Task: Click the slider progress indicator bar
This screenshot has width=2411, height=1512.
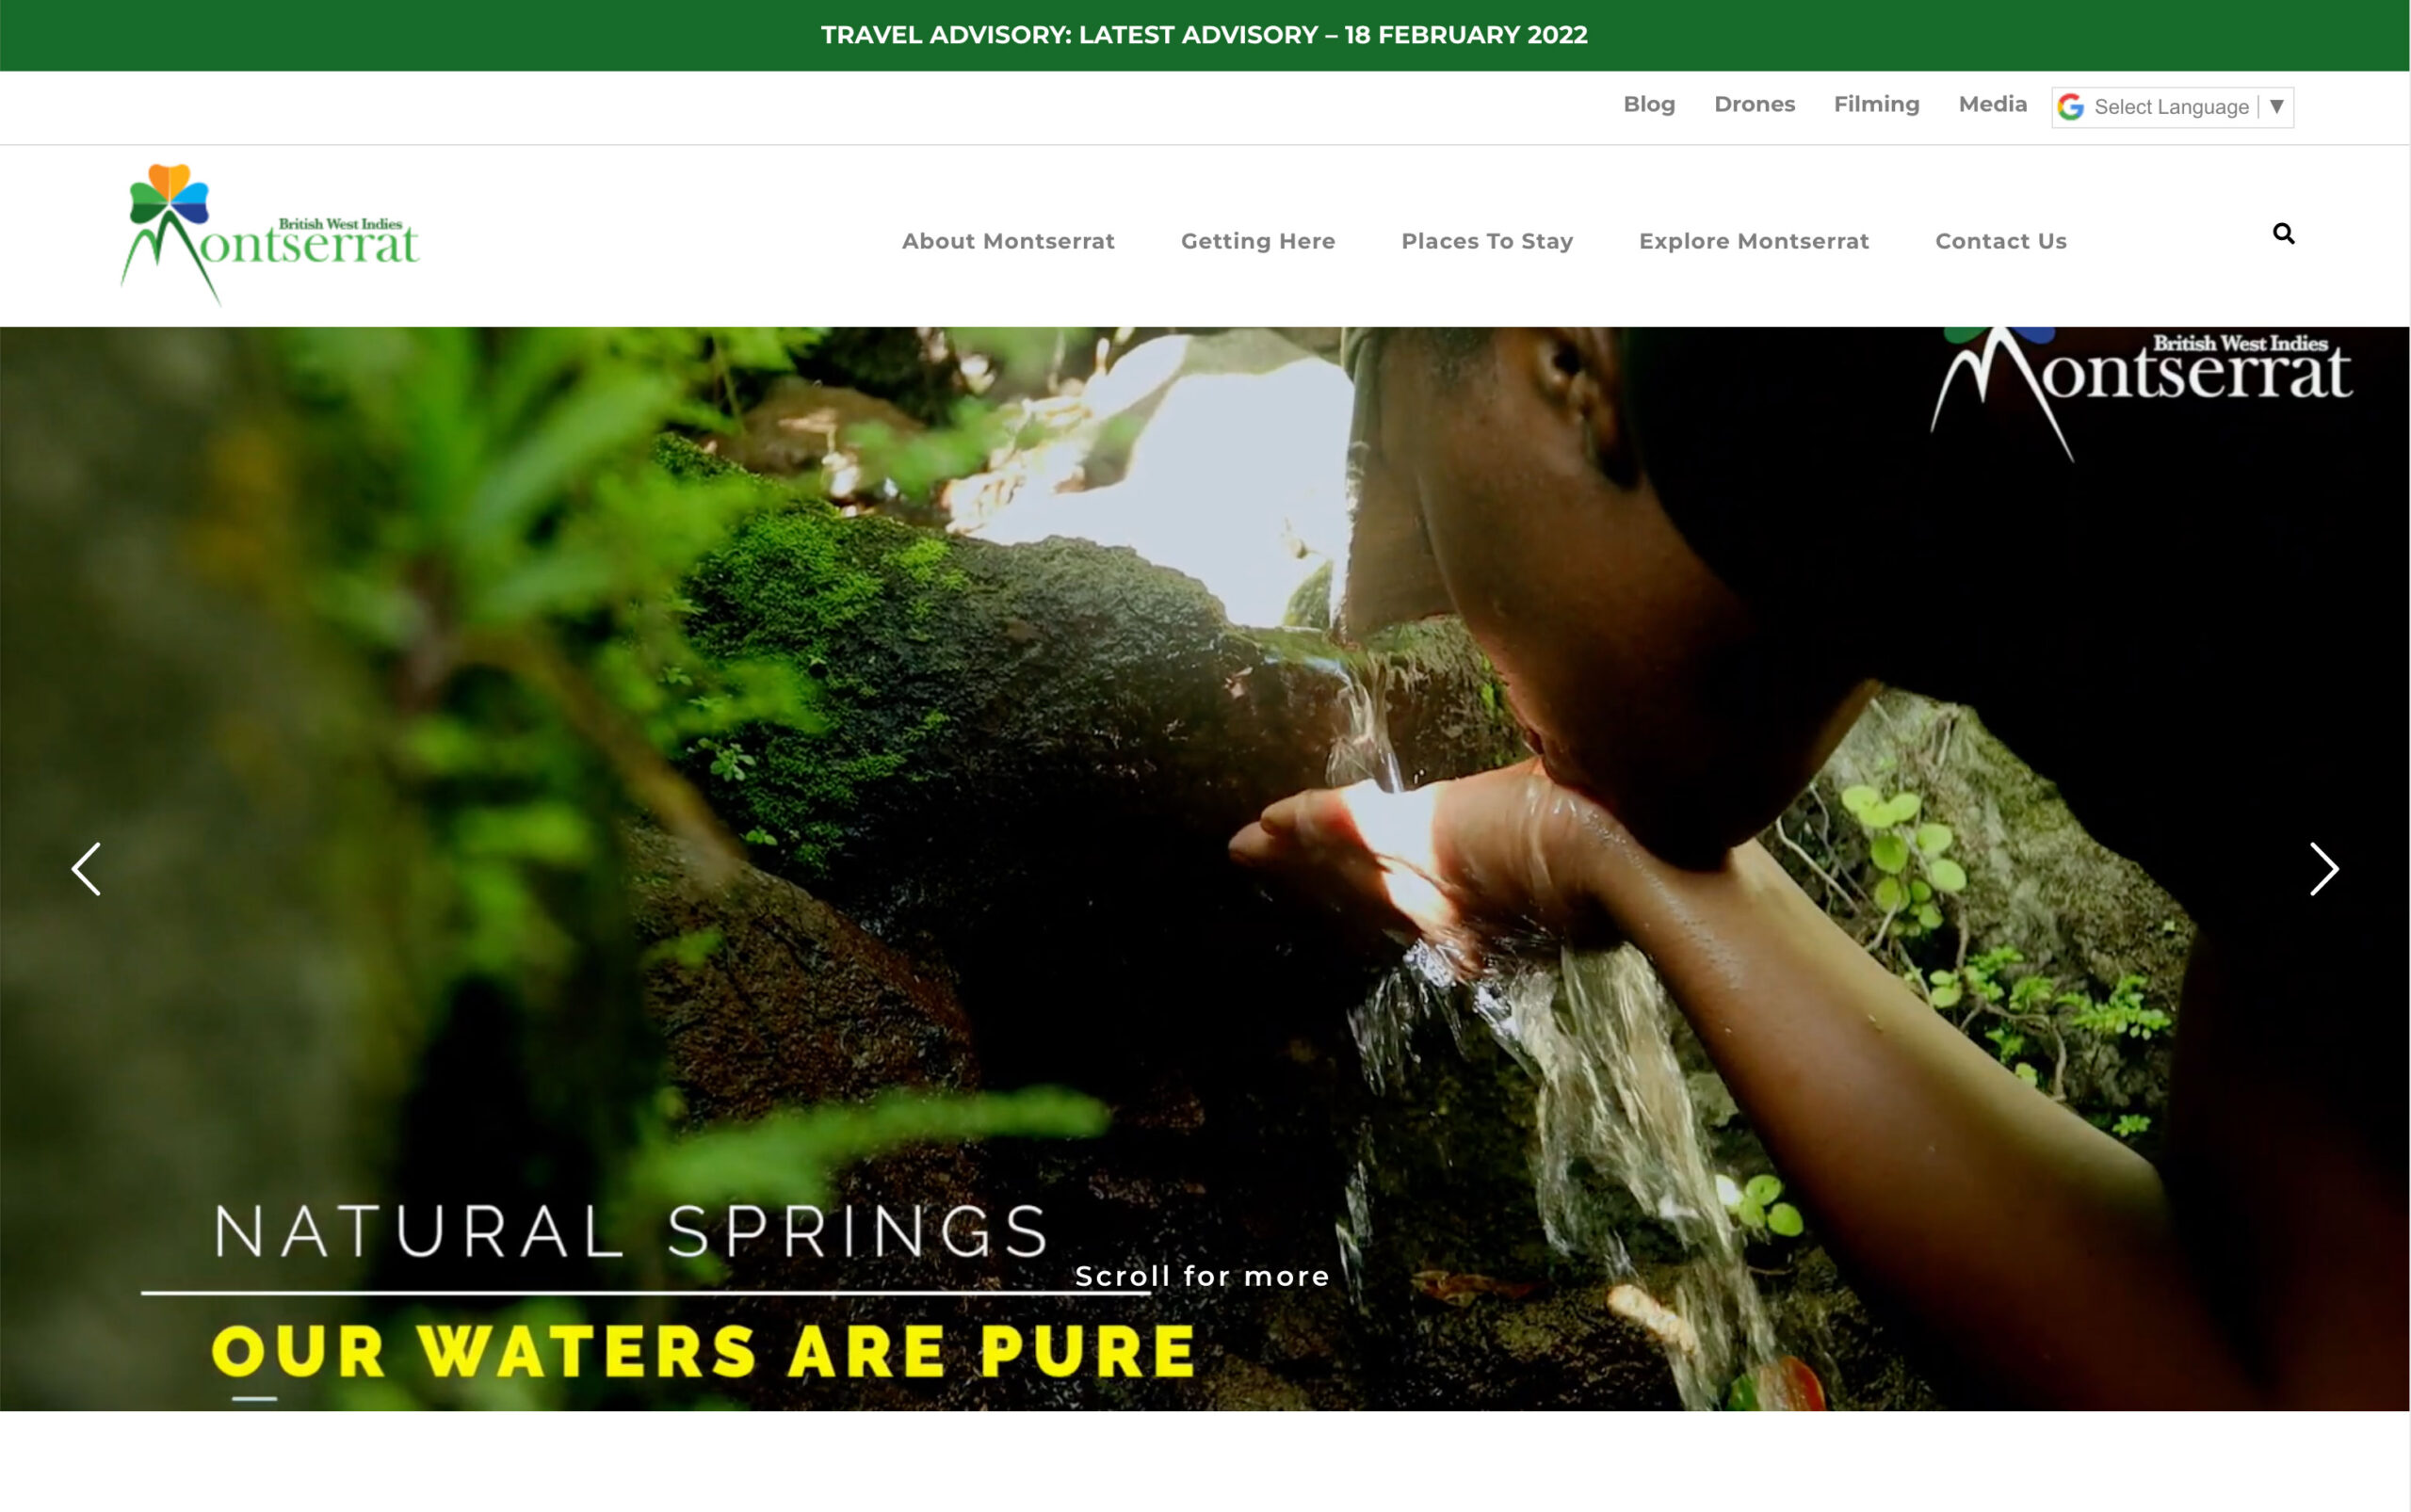Action: 254,1399
